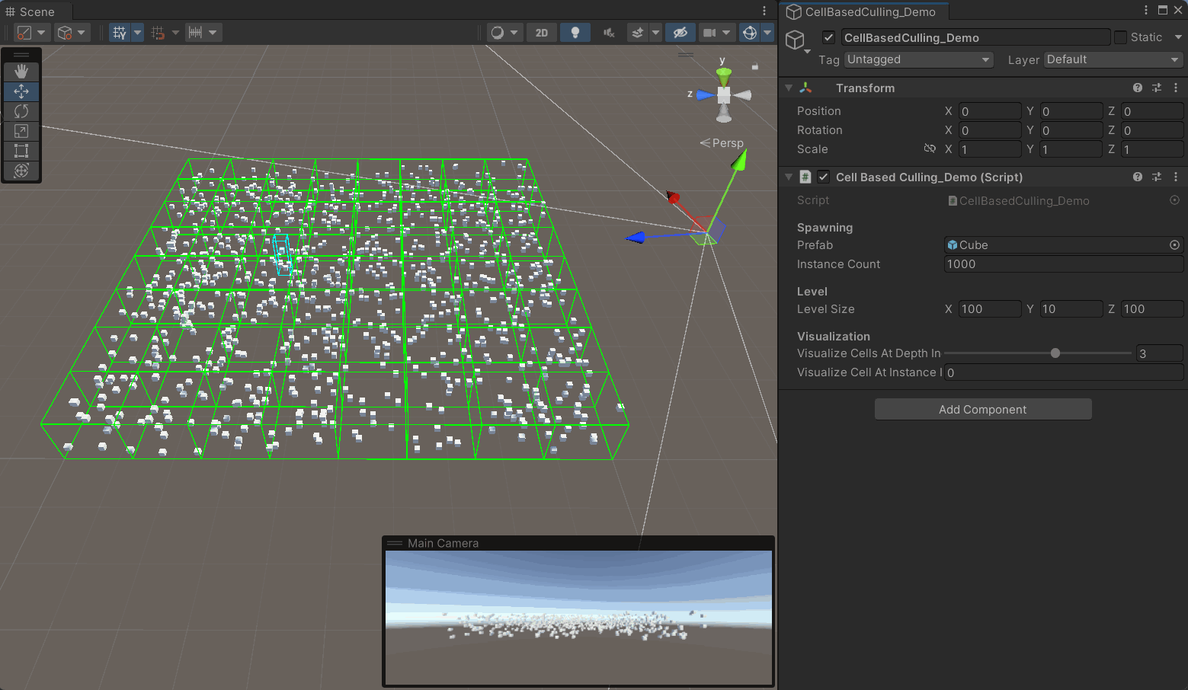Toggle the GameObject active checkbox

point(829,37)
